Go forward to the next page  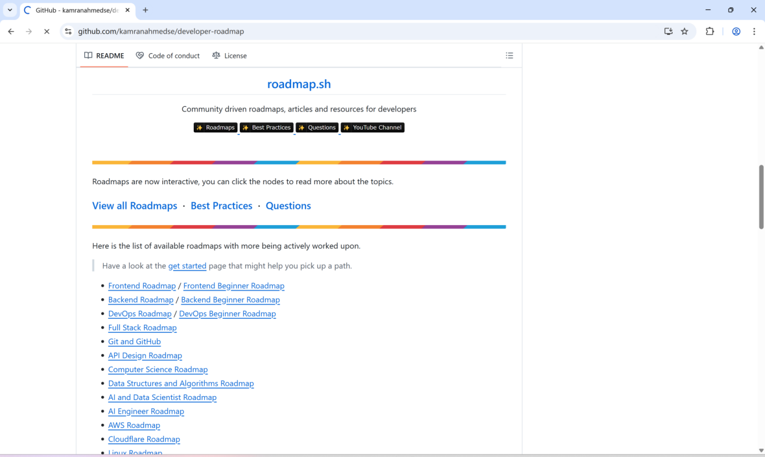tap(29, 32)
